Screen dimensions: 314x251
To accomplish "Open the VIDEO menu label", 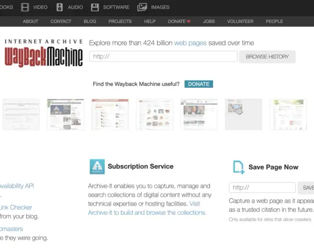I will [x=40, y=7].
